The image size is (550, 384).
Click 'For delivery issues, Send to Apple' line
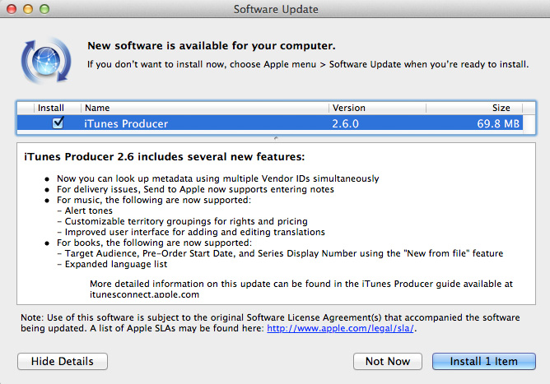195,190
